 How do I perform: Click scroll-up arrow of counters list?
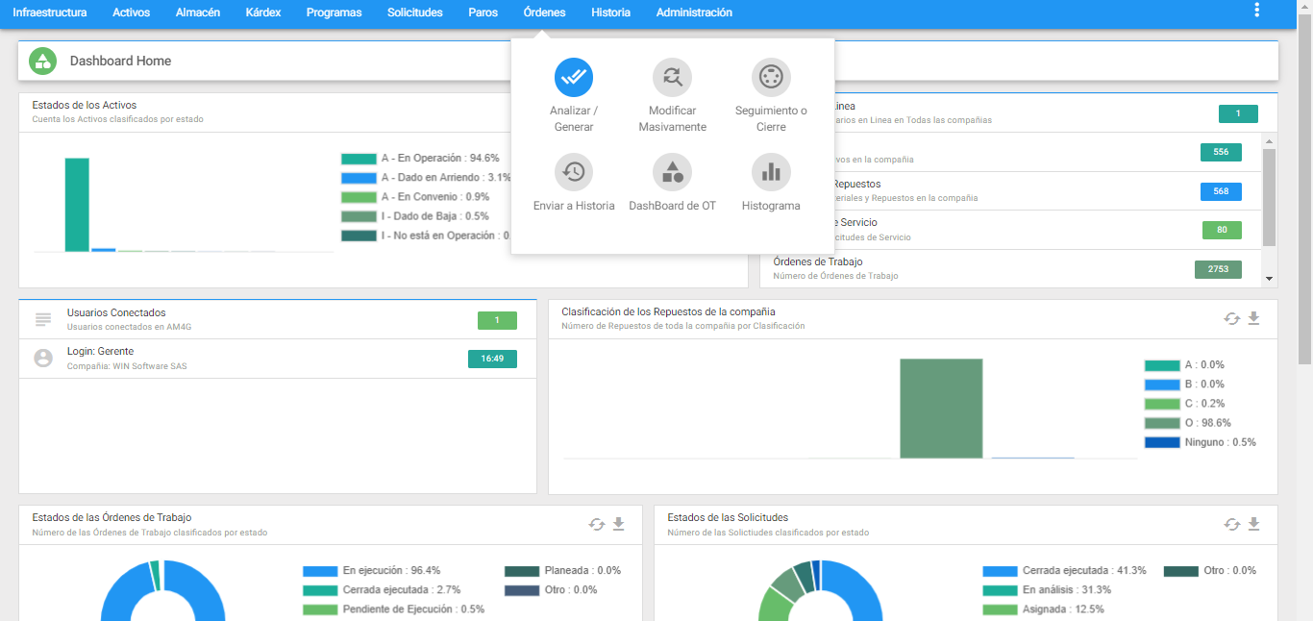1270,140
